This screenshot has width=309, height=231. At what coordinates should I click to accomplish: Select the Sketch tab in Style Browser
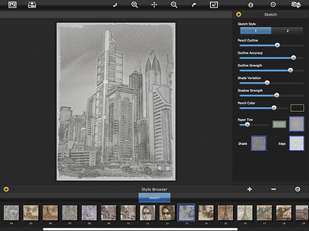[x=155, y=198]
